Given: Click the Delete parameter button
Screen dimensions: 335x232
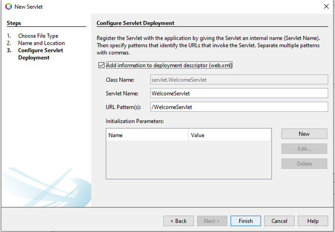Looking at the screenshot, I should pyautogui.click(x=304, y=163).
